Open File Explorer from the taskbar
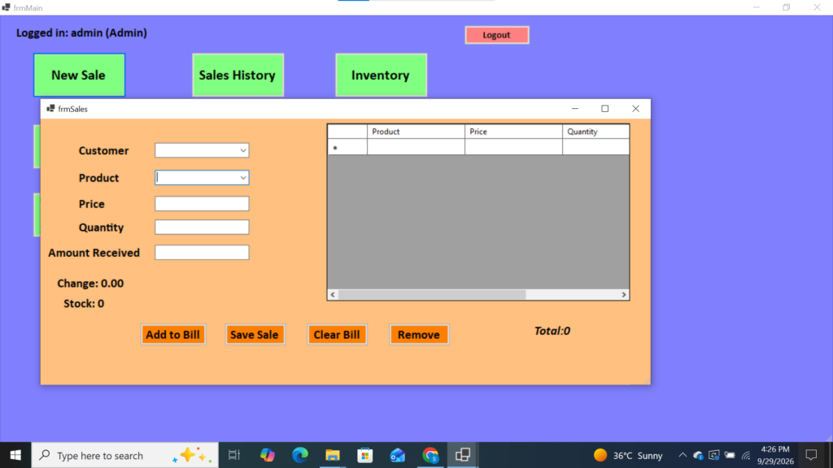 tap(333, 455)
